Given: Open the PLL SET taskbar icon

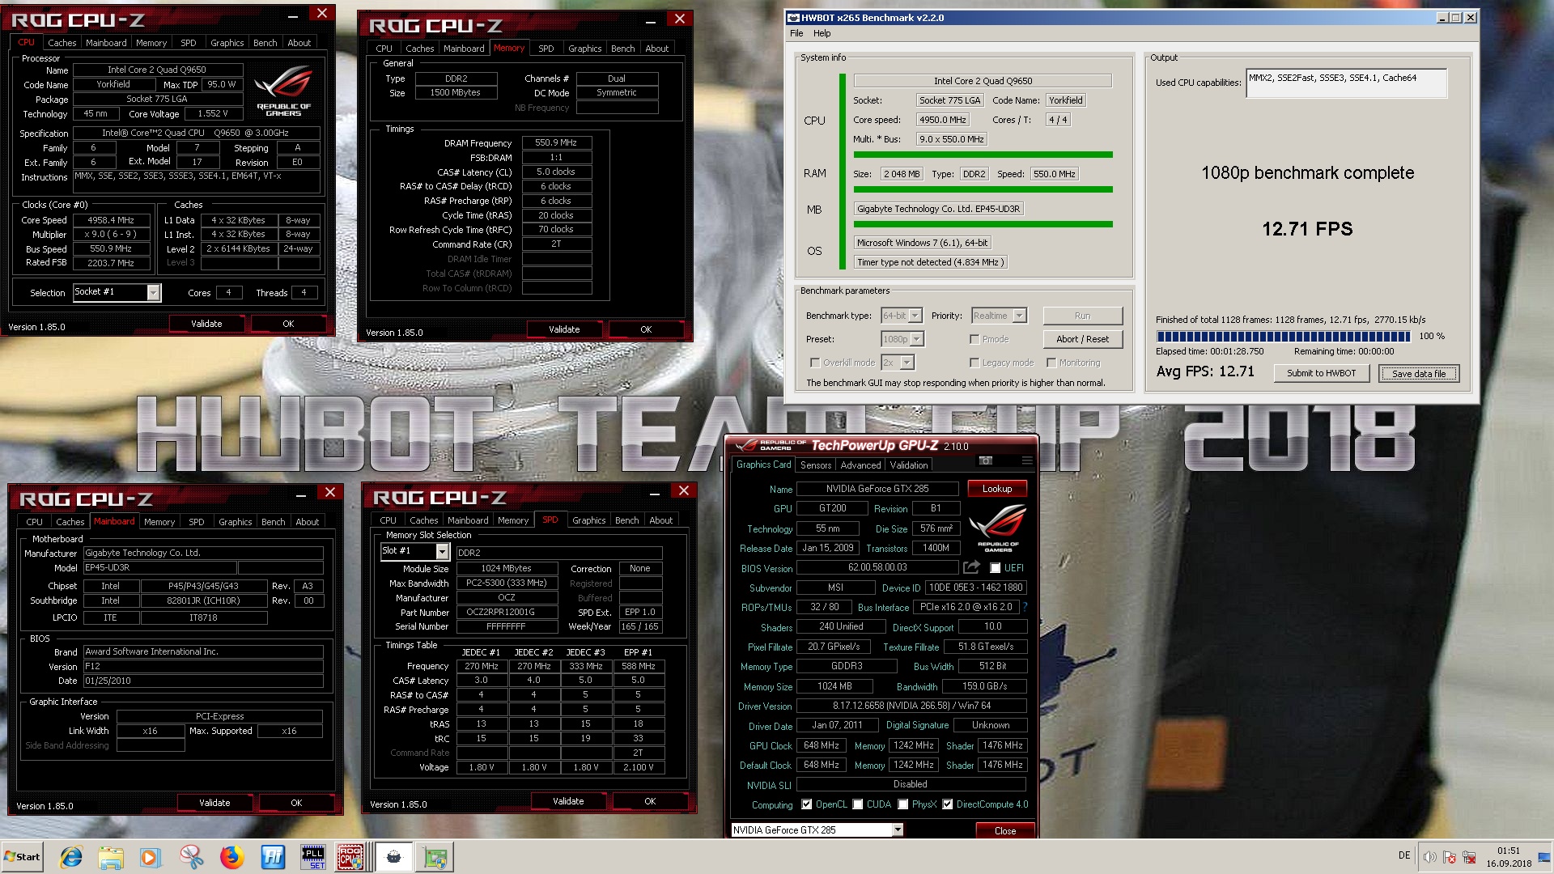Looking at the screenshot, I should pyautogui.click(x=312, y=857).
